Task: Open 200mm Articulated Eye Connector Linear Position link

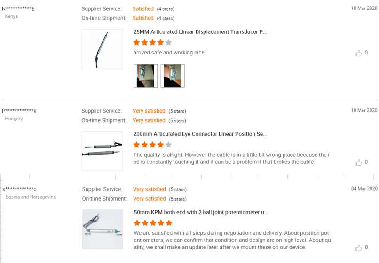Action: tap(200, 134)
